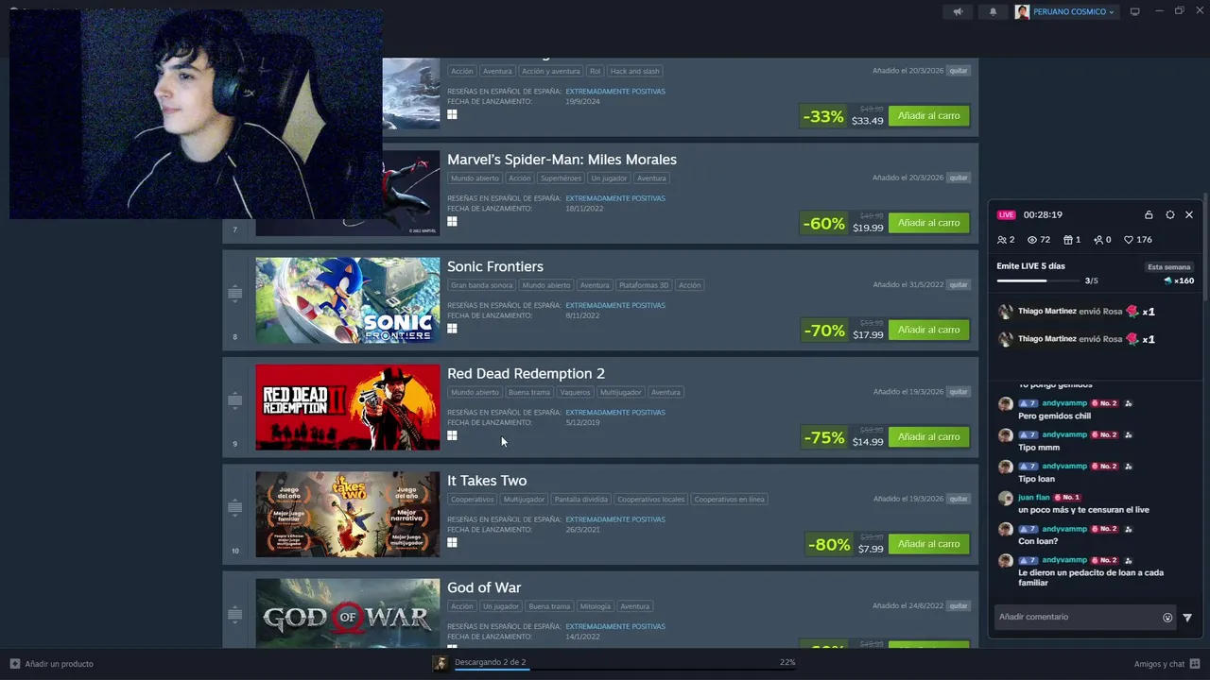This screenshot has width=1210, height=680.
Task: Open the emoji picker in comment box
Action: tap(1167, 618)
